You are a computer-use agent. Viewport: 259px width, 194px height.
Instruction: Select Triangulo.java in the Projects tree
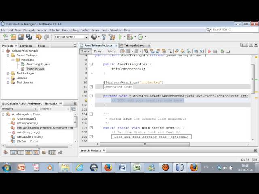coord(35,69)
